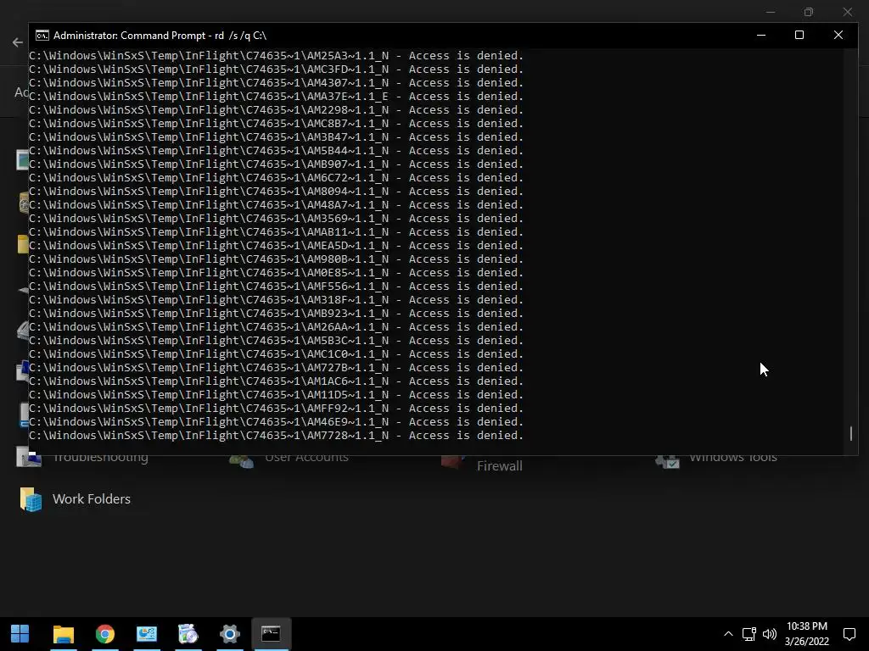The image size is (869, 651).
Task: Go back in the Control Panel window
Action: click(17, 42)
